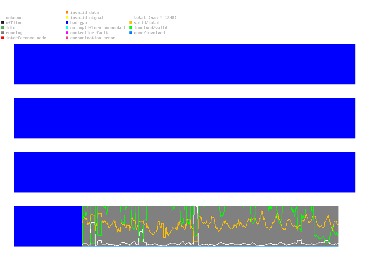Click the 'controller fault' legend label
The width and height of the screenshot is (371, 258).
click(x=89, y=33)
